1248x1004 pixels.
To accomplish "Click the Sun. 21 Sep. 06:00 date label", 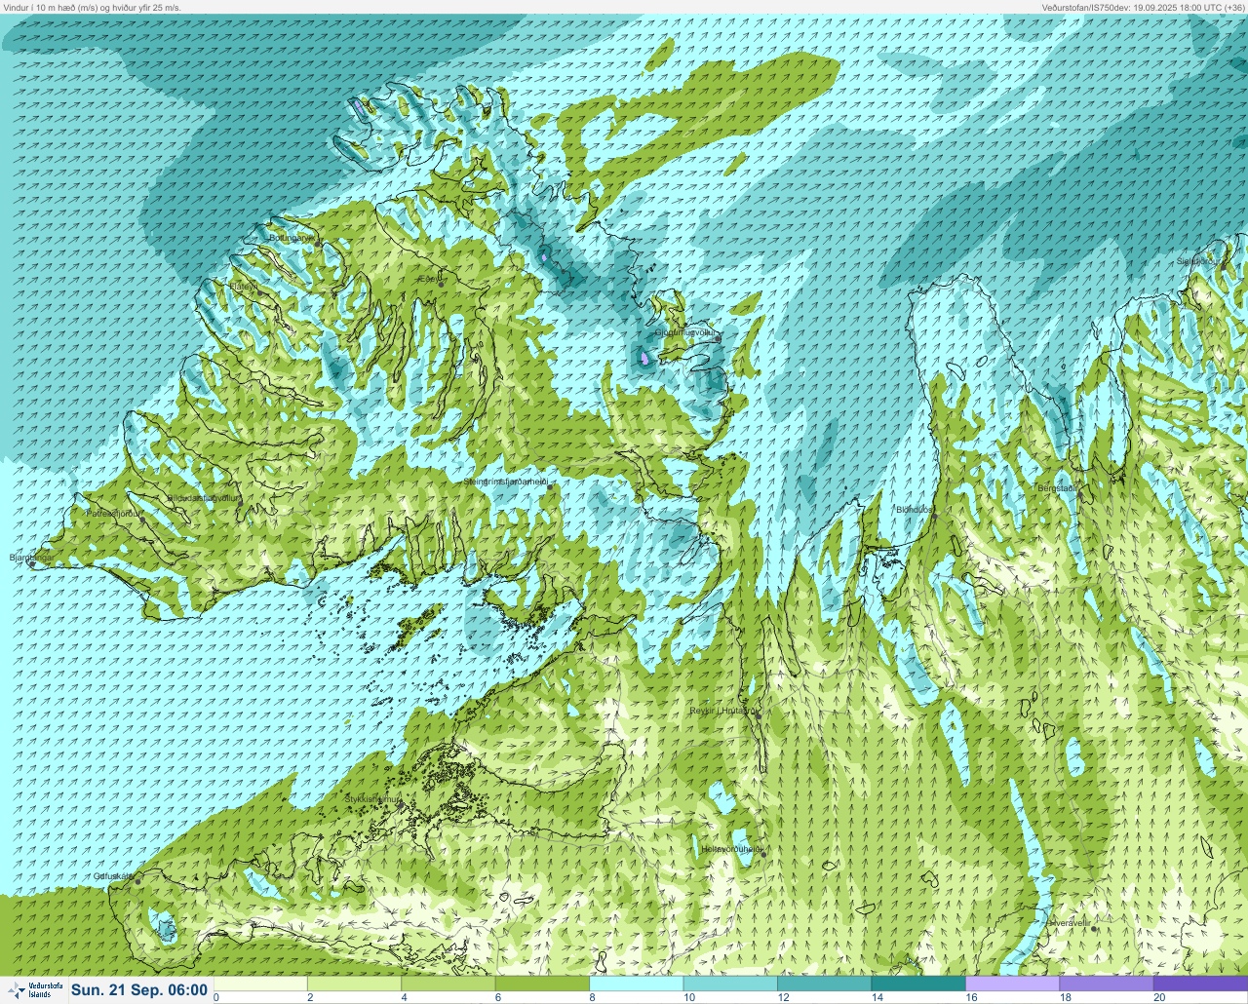I will 139,989.
